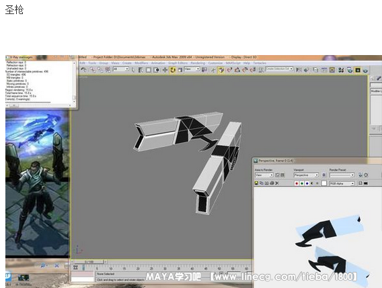Clear the rendered image X icon
Screen dimensions: 382x288
(277, 183)
